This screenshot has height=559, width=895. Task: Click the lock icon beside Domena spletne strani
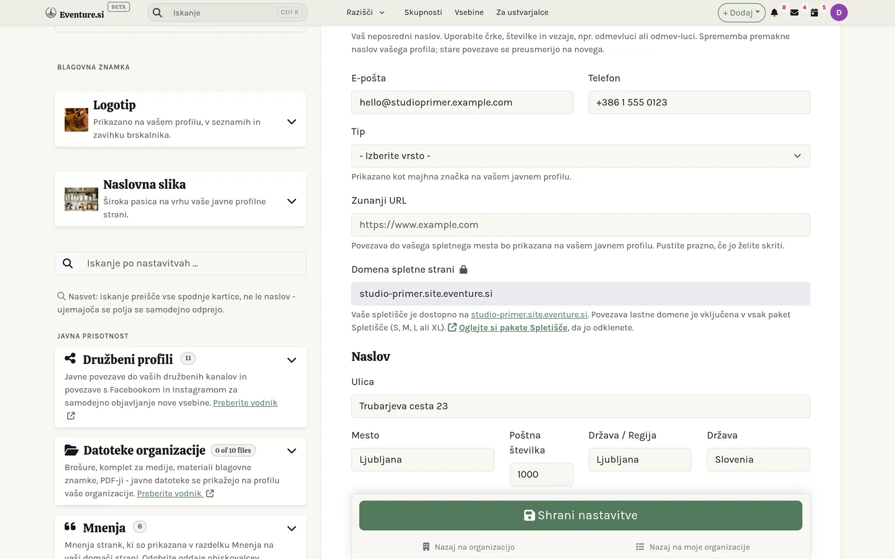coord(464,270)
